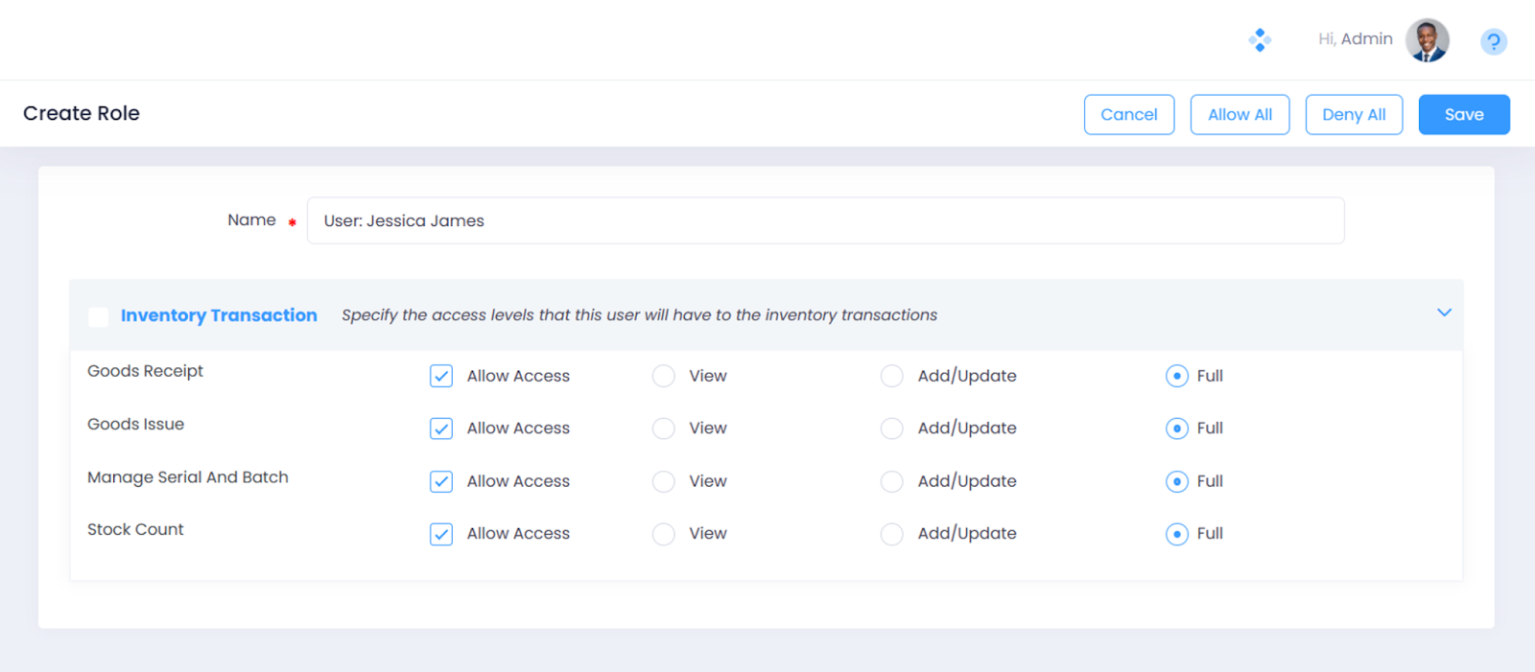The width and height of the screenshot is (1535, 672).
Task: Click the Admin profile avatar
Action: pos(1427,40)
